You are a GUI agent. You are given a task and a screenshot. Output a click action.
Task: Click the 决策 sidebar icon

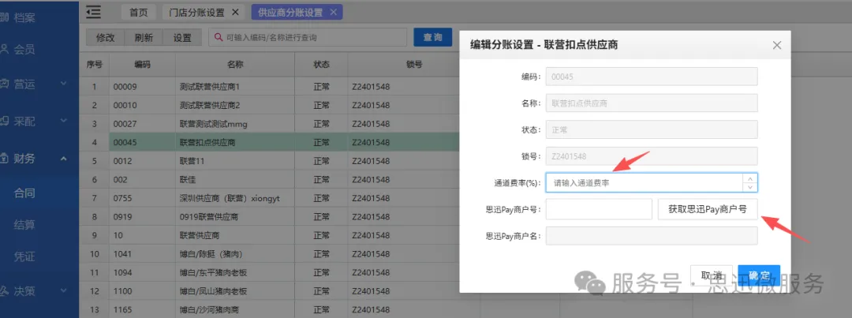pos(4,291)
